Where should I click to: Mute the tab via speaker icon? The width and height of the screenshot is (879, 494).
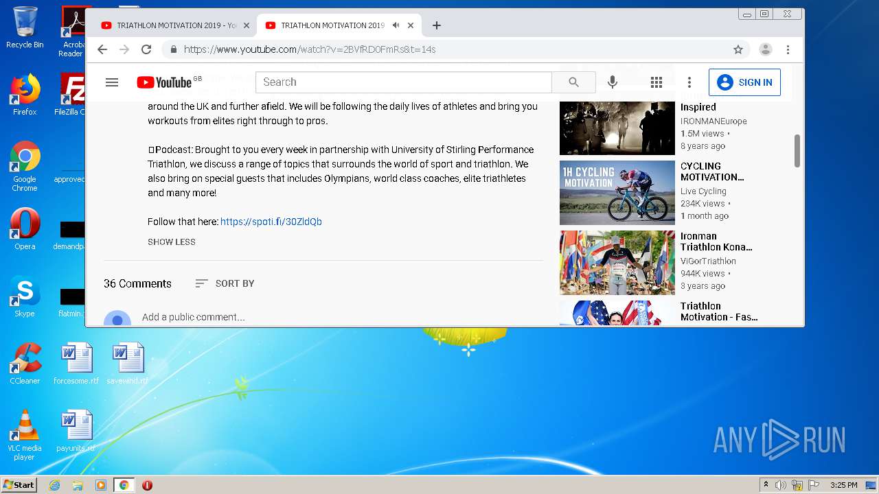pyautogui.click(x=396, y=25)
